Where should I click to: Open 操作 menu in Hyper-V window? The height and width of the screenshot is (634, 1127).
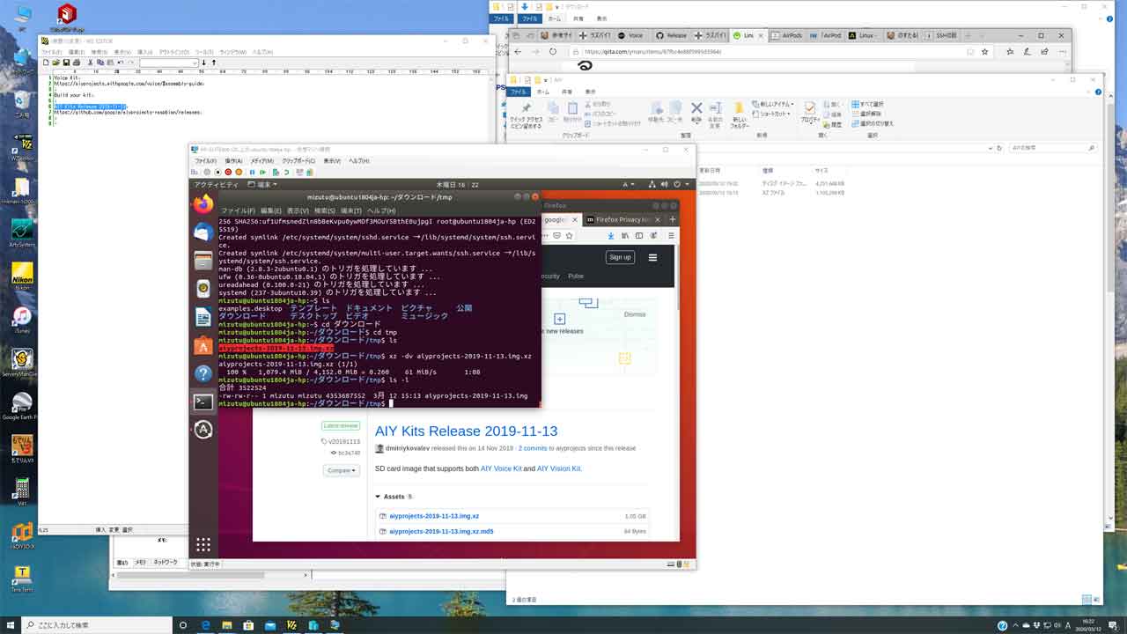[x=233, y=161]
